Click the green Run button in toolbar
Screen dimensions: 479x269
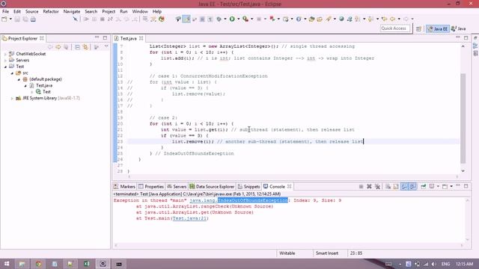click(232, 19)
